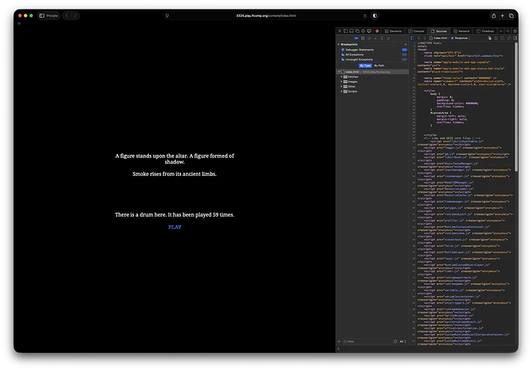Open Safari's sidebar via the Private button
The image size is (532, 370).
point(49,15)
